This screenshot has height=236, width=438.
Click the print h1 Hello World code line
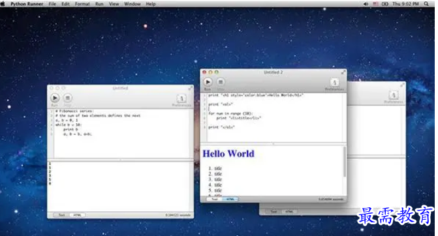256,95
